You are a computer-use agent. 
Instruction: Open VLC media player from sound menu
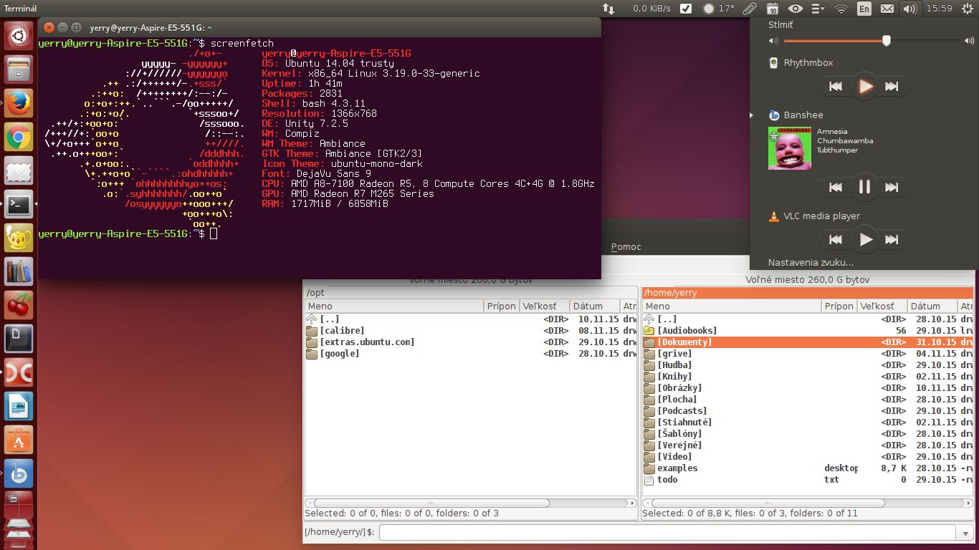click(x=863, y=216)
